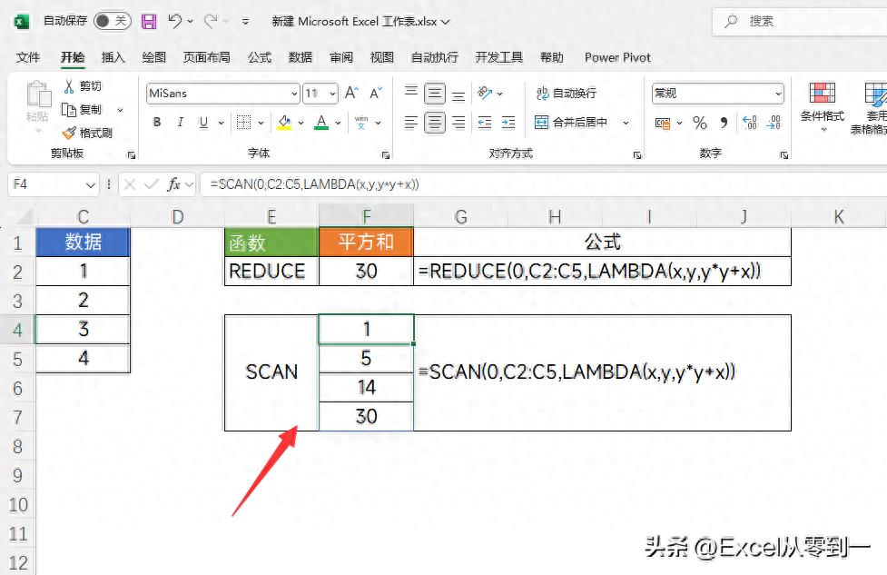Toggle align right
887x575 pixels.
click(458, 123)
